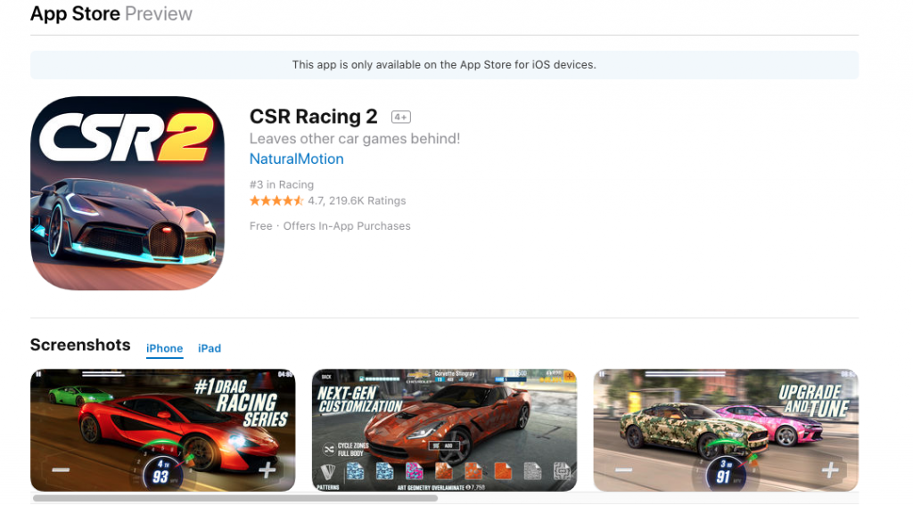The height and width of the screenshot is (505, 913).
Task: Click 'Leaves other car games behind!' subtitle
Action: click(x=355, y=138)
